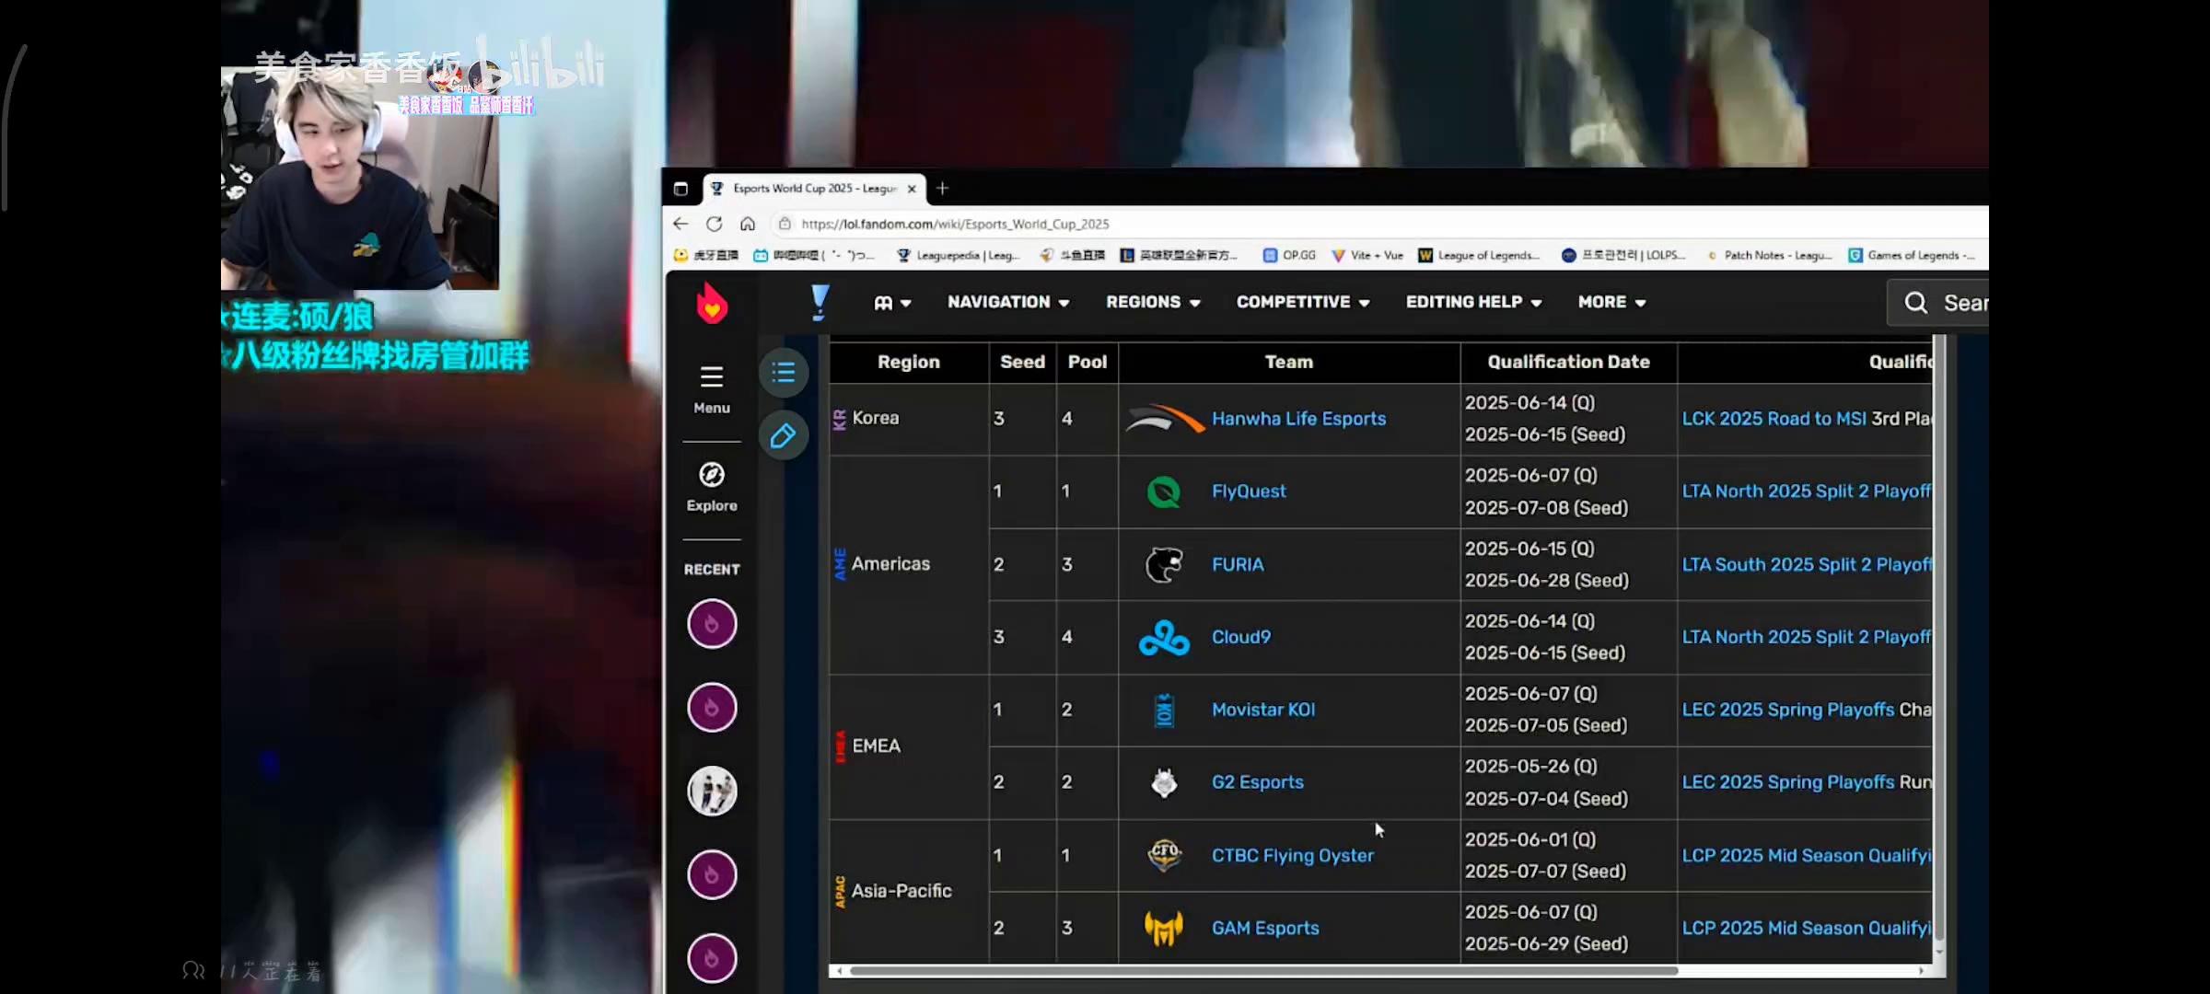Open the League of Legends bookmark
The height and width of the screenshot is (994, 2210).
[1479, 255]
